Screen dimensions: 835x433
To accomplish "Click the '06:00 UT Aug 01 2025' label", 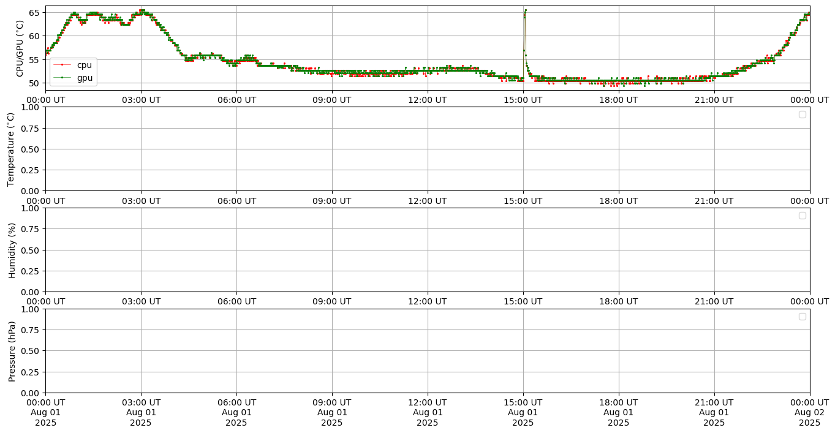I will (236, 413).
